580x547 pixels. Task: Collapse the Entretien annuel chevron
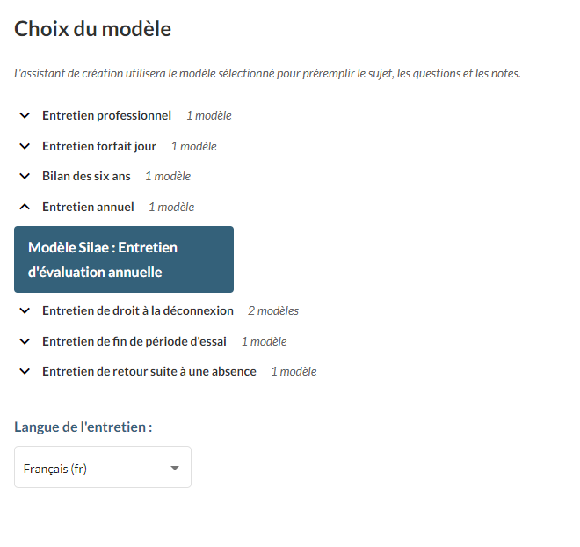25,207
